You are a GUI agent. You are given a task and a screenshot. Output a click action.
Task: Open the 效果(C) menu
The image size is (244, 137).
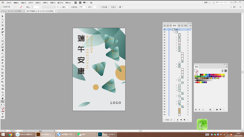(x=45, y=3)
